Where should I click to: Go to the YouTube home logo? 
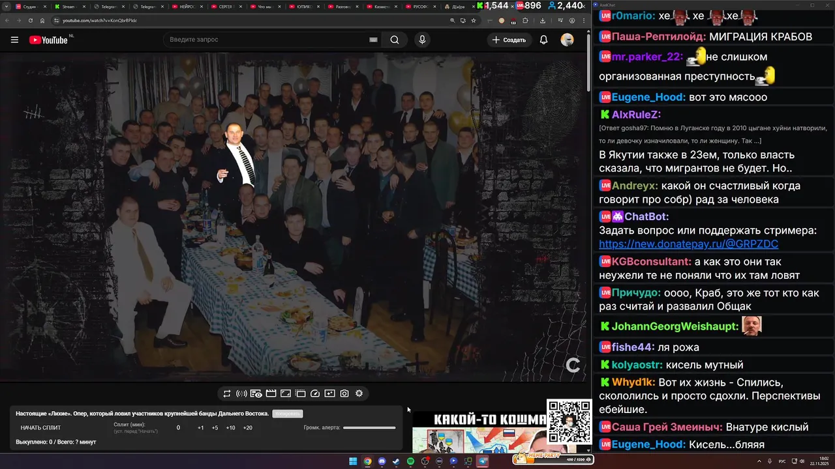tap(48, 40)
